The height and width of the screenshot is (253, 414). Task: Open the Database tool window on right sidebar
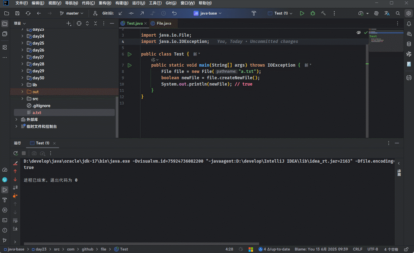point(409,44)
